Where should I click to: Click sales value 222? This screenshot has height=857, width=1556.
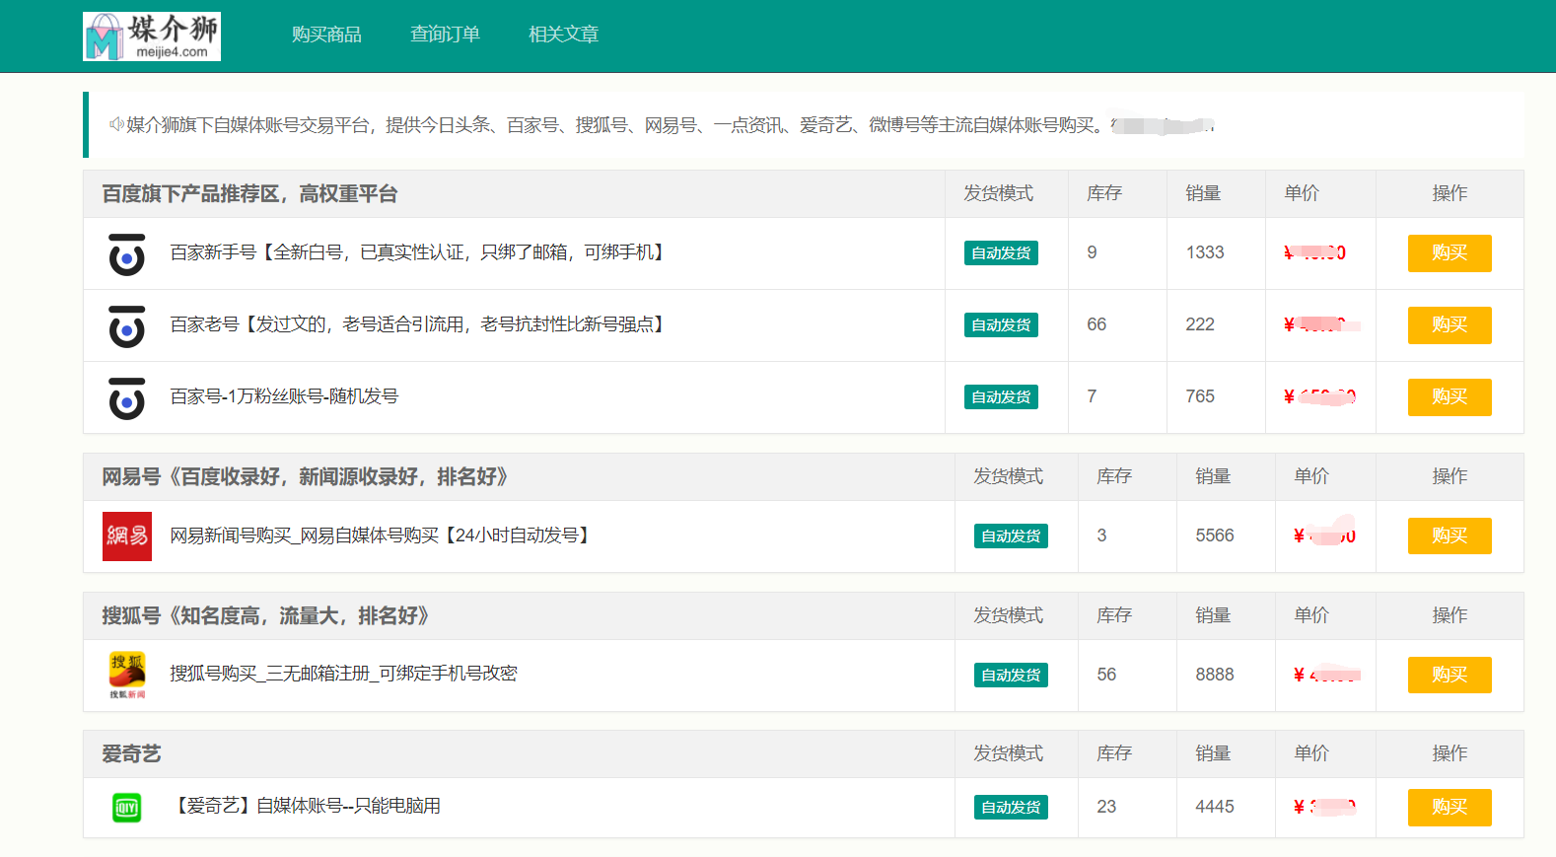click(1200, 324)
